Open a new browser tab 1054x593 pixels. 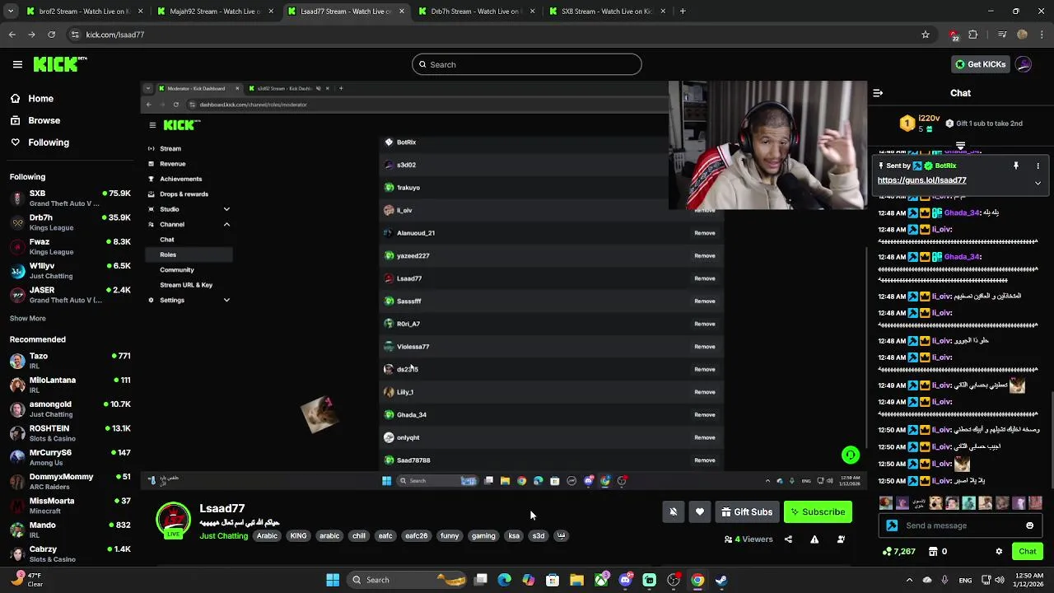pos(683,12)
